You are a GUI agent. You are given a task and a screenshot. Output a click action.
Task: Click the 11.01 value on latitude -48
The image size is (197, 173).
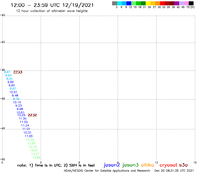tap(26, 129)
